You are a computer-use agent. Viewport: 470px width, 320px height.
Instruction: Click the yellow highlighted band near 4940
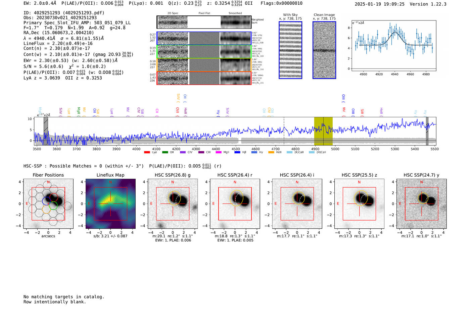[323, 131]
